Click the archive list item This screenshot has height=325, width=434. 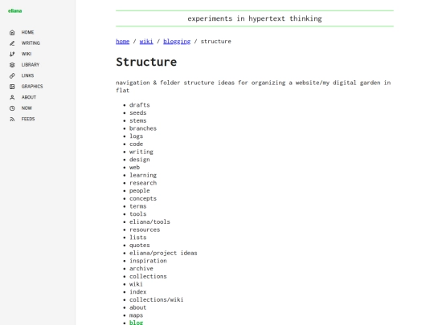click(x=141, y=269)
